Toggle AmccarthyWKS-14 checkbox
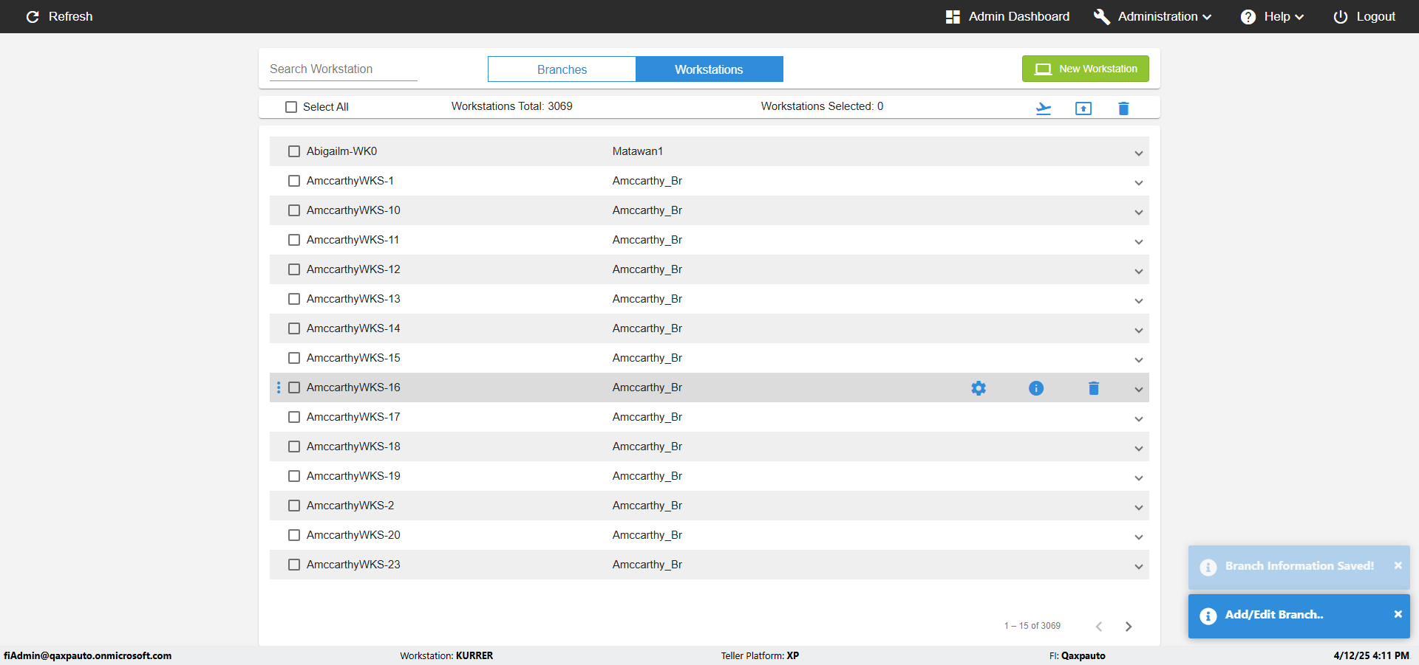This screenshot has width=1419, height=665. 294,328
